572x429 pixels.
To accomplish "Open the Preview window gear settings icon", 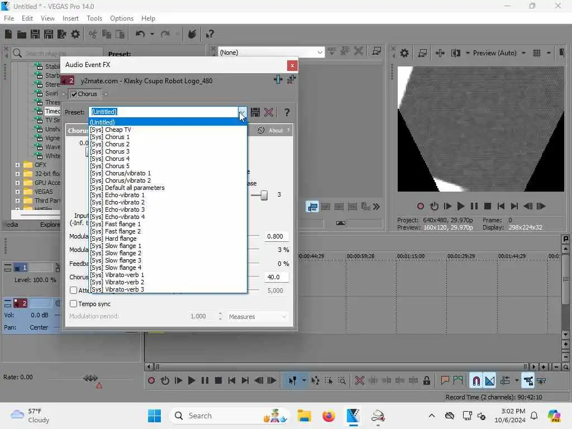I will tap(404, 53).
